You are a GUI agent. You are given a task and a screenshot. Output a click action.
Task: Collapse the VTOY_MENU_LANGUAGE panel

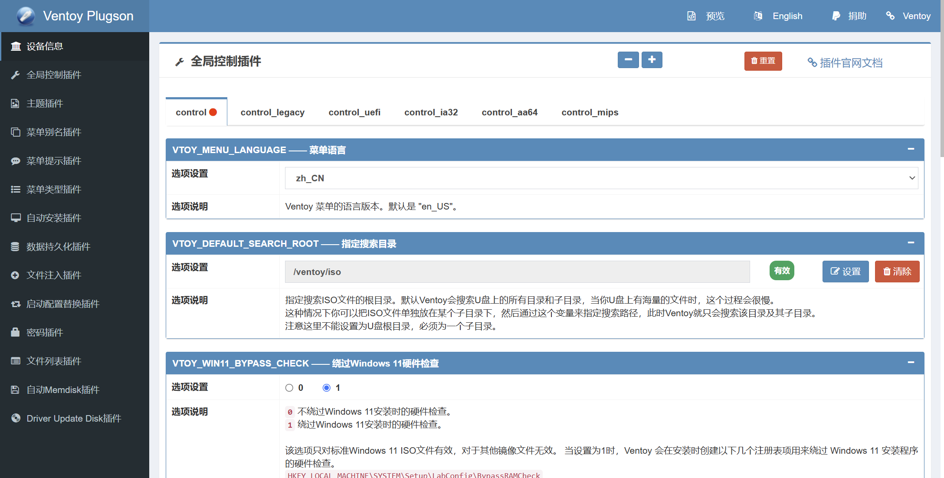pyautogui.click(x=911, y=149)
